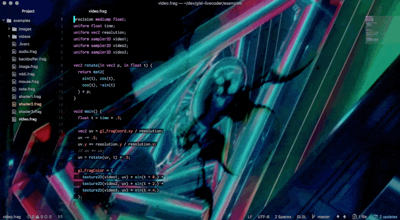This screenshot has height=220, width=400.
Task: Click the video.frag file icon in tree
Action: coord(14,119)
